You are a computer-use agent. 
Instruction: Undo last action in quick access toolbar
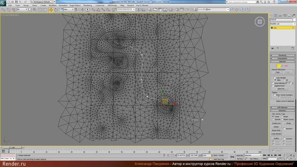[x=20, y=2]
